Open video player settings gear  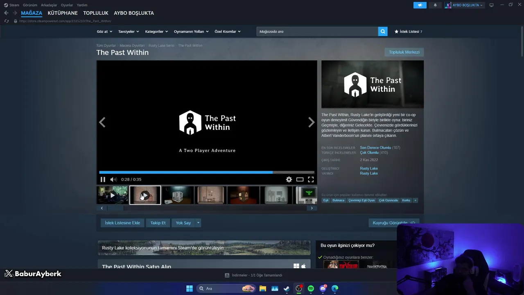(289, 179)
